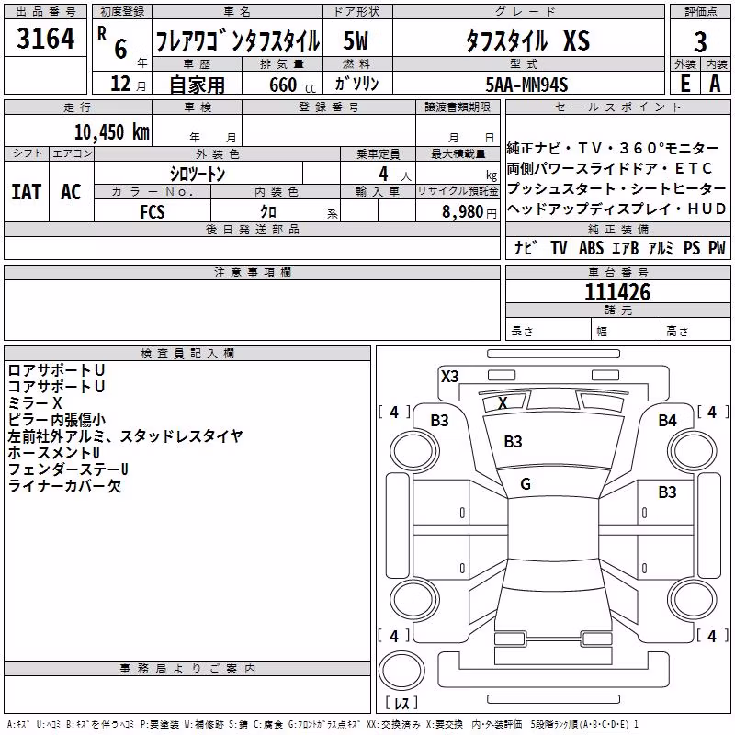Image resolution: width=735 pixels, height=735 pixels.
Task: Click the vehicle history 自家用
Action: click(197, 85)
